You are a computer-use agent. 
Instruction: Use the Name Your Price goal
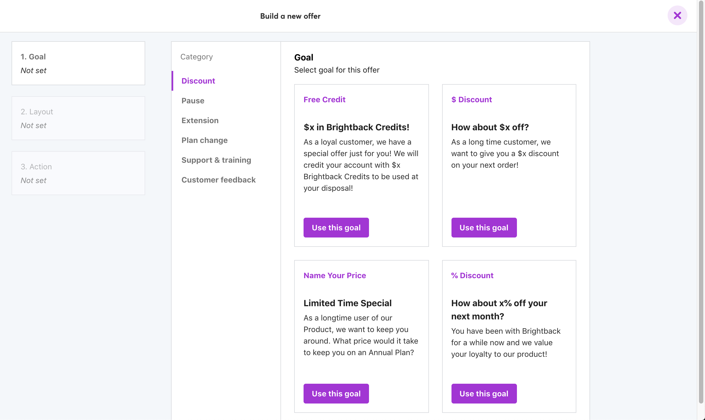(x=336, y=393)
